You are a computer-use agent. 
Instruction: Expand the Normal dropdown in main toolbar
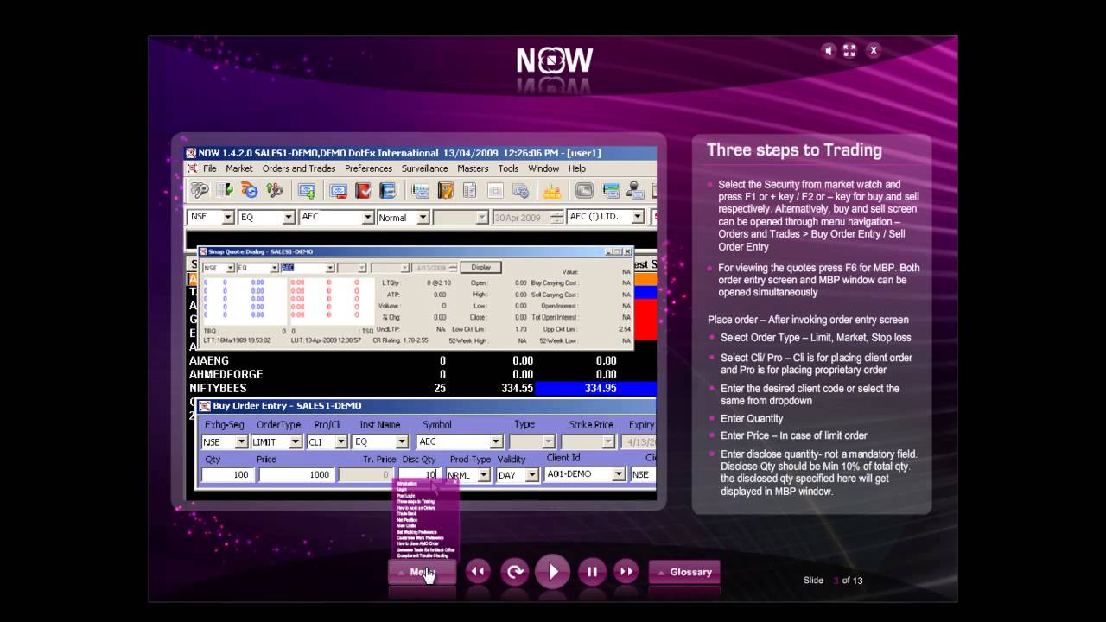423,218
